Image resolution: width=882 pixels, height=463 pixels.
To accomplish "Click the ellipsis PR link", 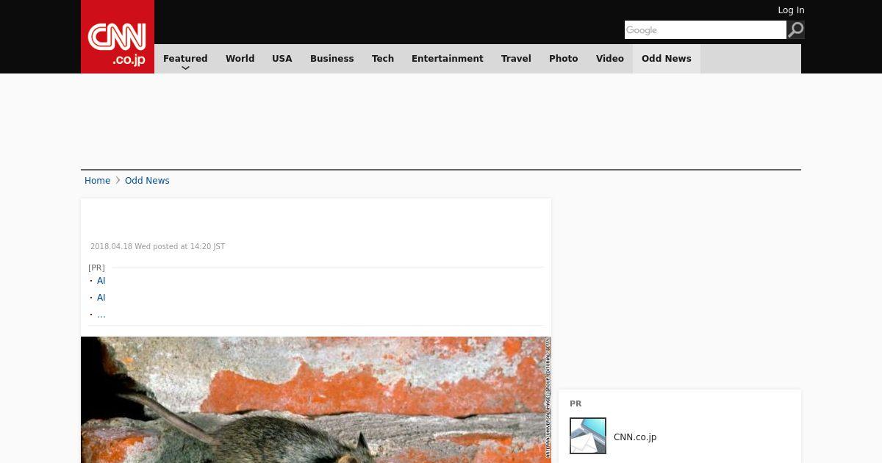I will pyautogui.click(x=101, y=315).
